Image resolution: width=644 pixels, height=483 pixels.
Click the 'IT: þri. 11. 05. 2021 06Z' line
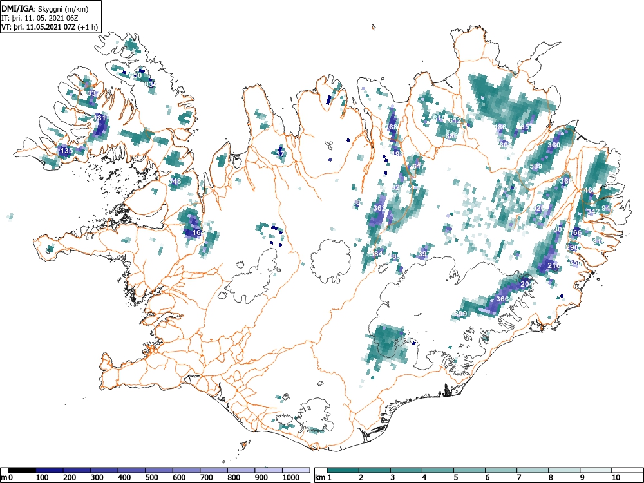pyautogui.click(x=40, y=18)
